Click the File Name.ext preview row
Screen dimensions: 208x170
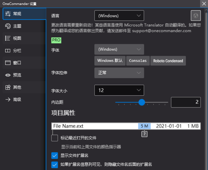coord(126,126)
